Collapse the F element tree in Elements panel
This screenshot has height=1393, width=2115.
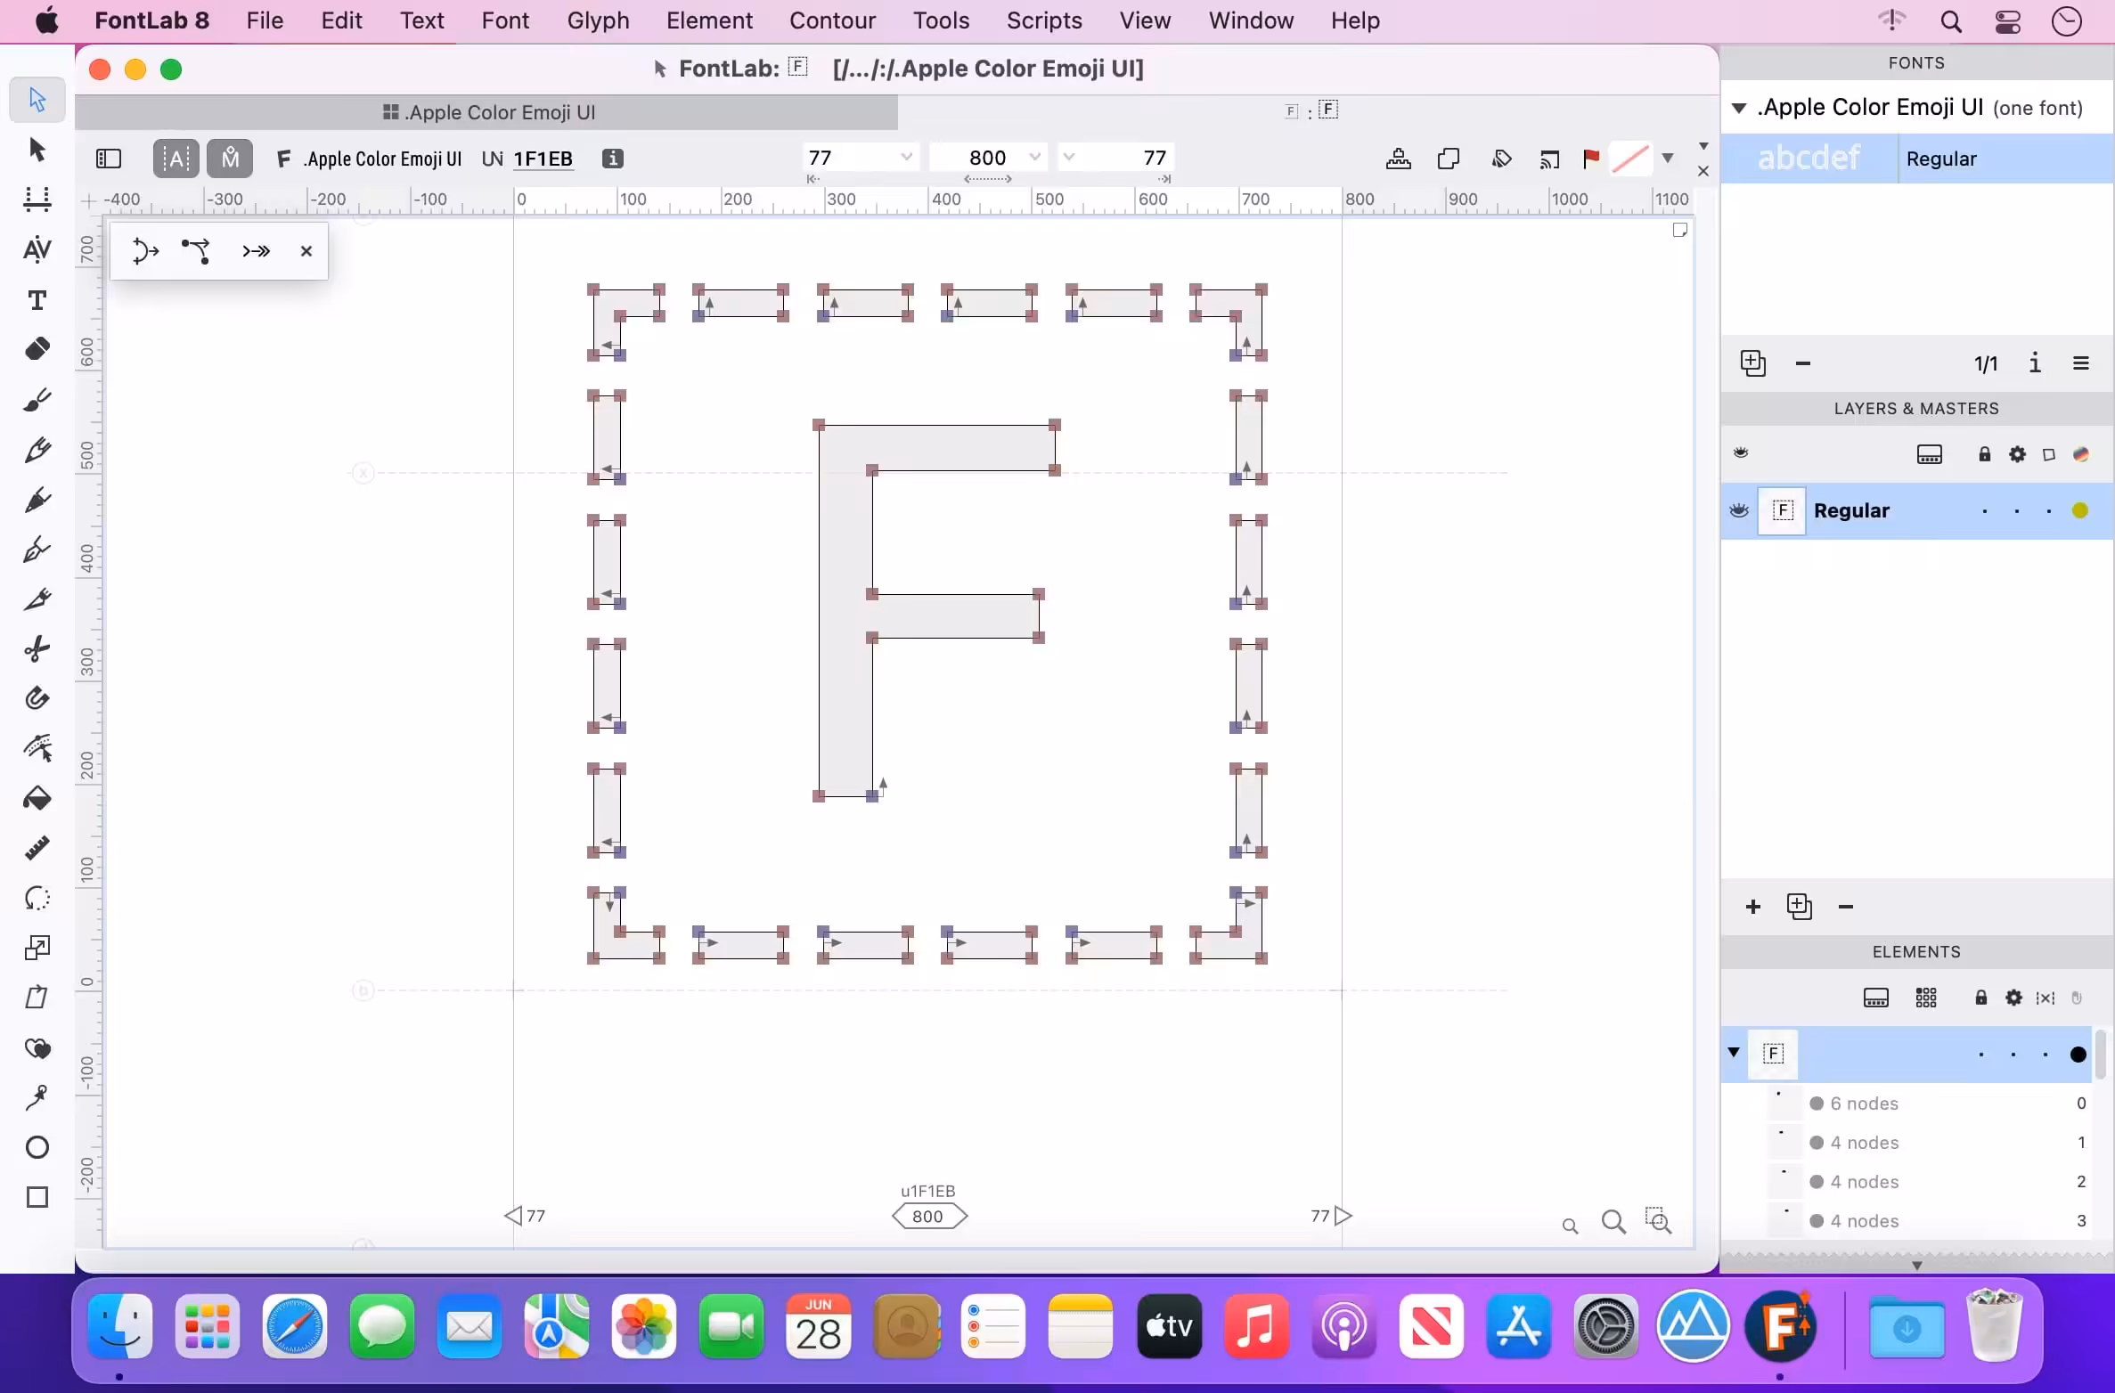point(1734,1053)
